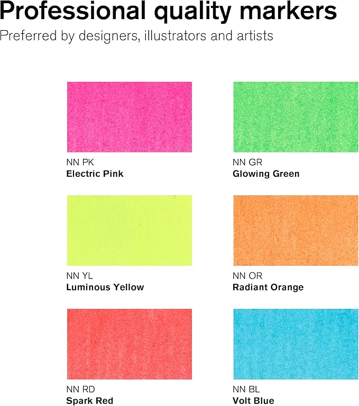Click the 'NN PK' color code
Viewport: 359px width, 406px height.
click(80, 163)
